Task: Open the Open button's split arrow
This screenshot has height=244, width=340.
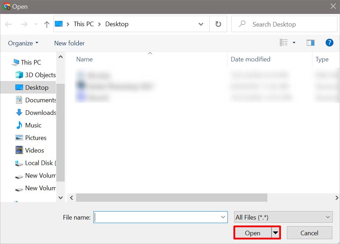Action: (275, 233)
